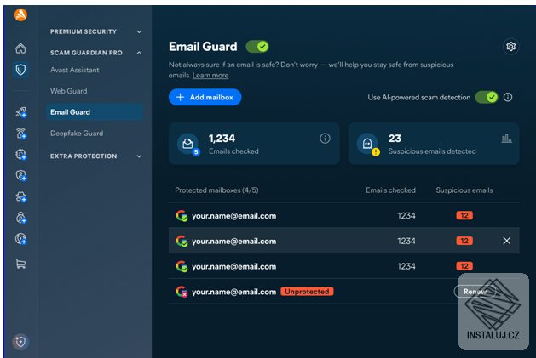Click the orange Avast logo
This screenshot has width=536, height=358.
coord(20,15)
